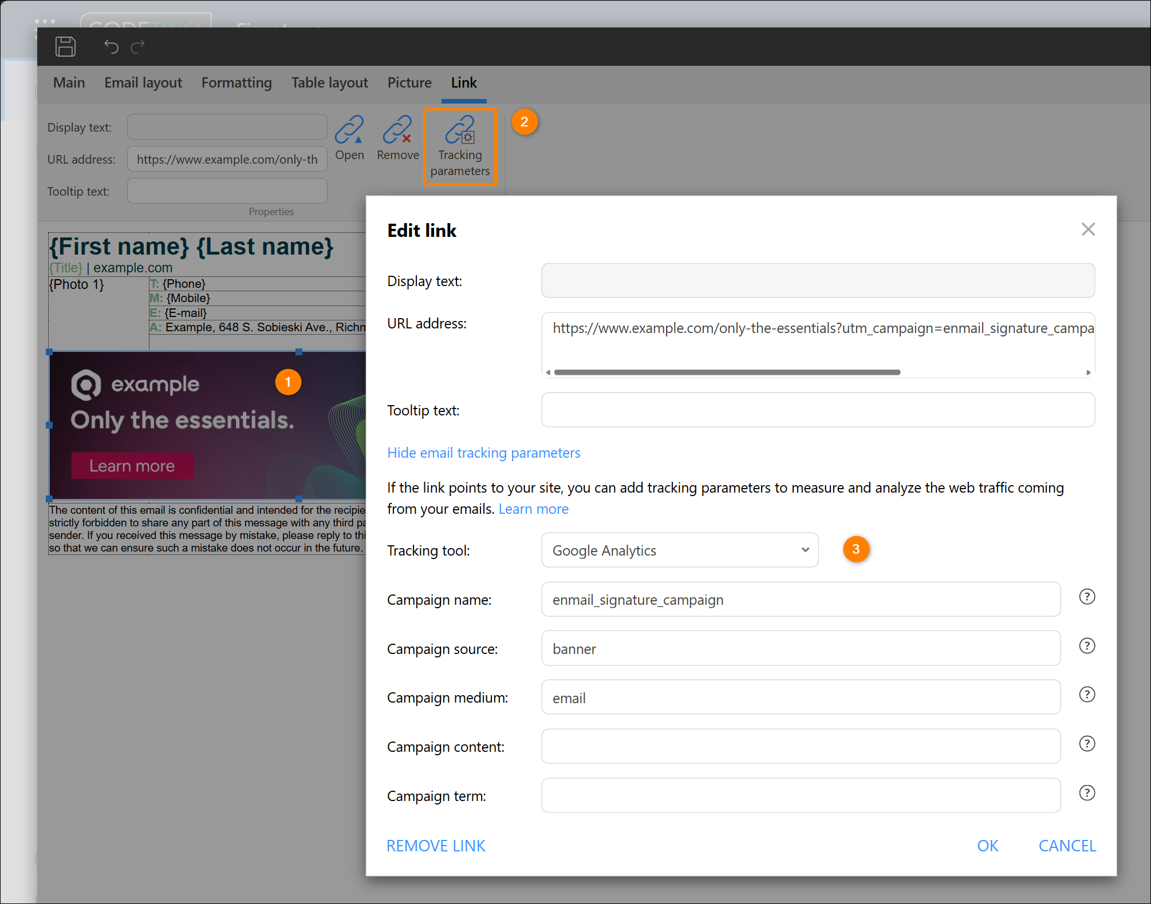Image resolution: width=1151 pixels, height=904 pixels.
Task: Undo the last action
Action: tap(111, 46)
